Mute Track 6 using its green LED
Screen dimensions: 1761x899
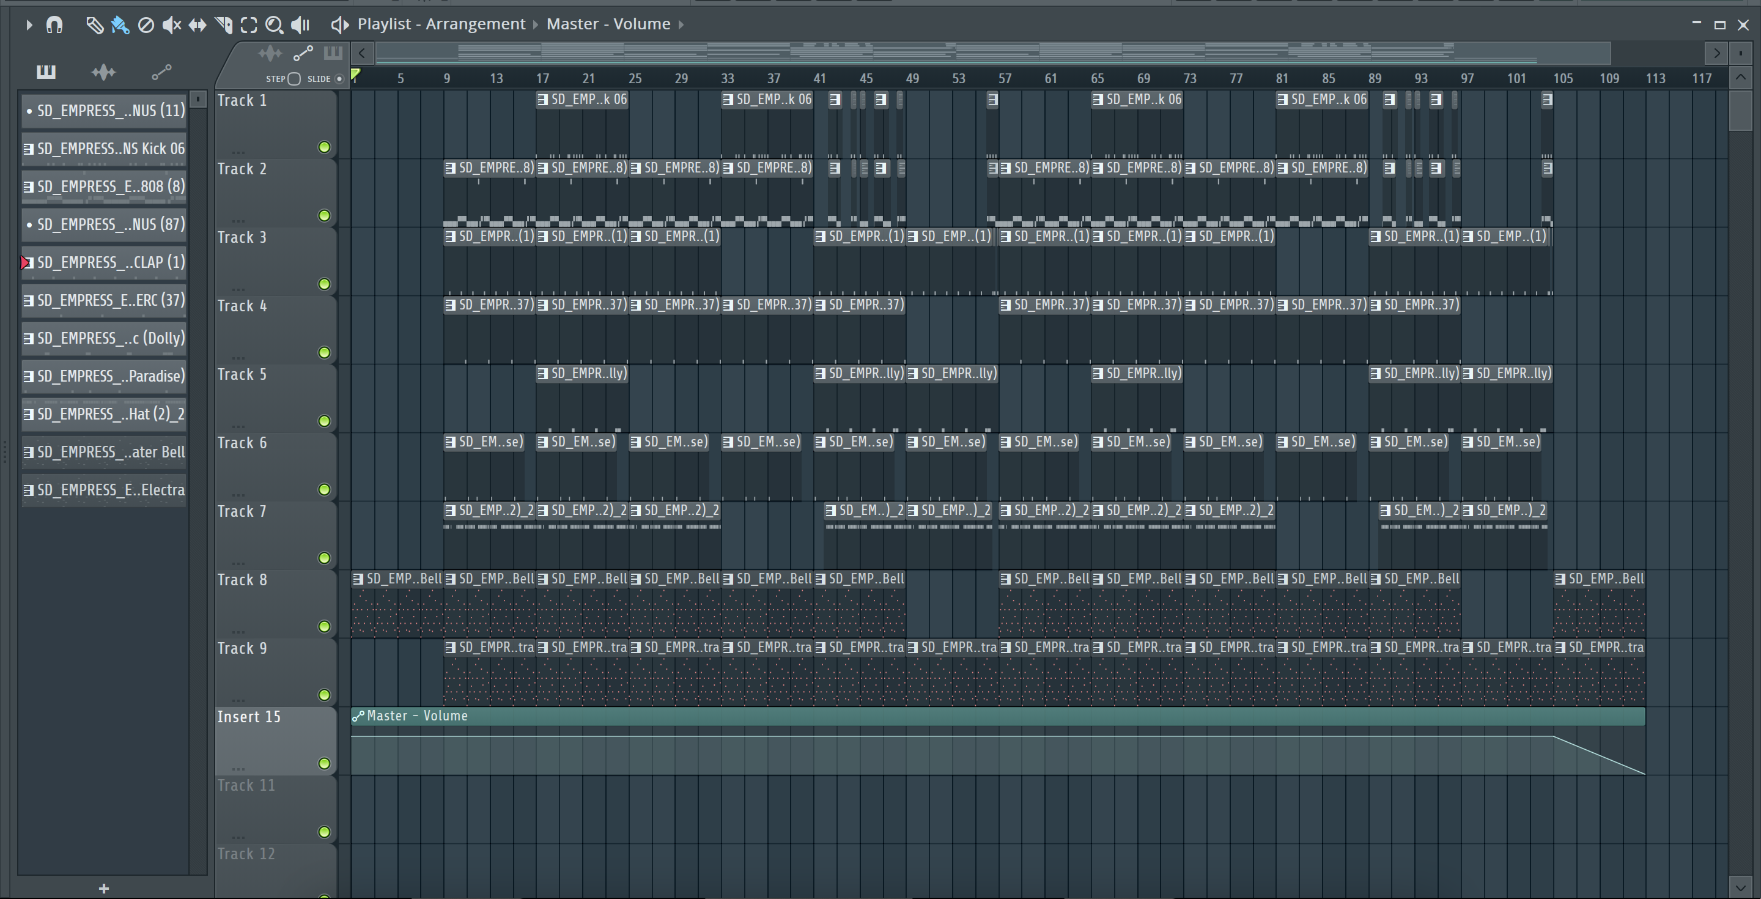(324, 489)
